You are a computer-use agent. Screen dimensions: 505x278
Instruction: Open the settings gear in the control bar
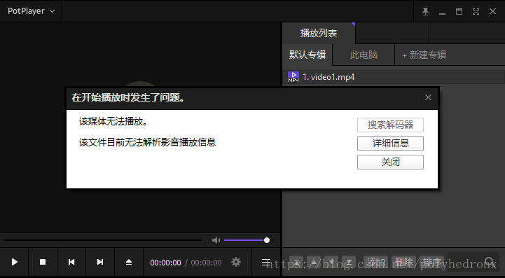[x=236, y=262]
